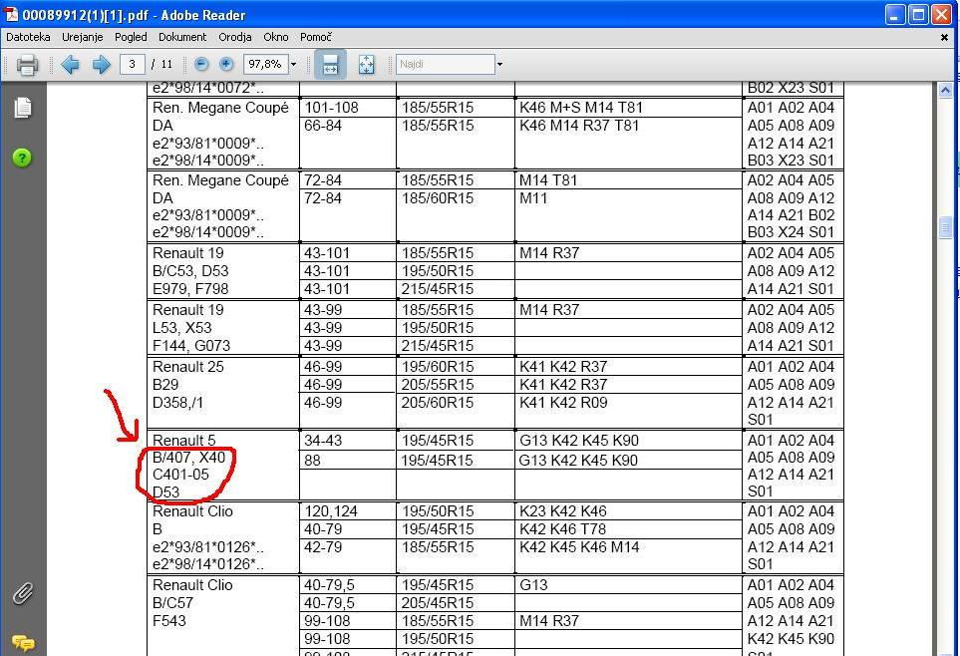Click 'D358,/1' text
The width and height of the screenshot is (960, 656).
click(x=177, y=403)
